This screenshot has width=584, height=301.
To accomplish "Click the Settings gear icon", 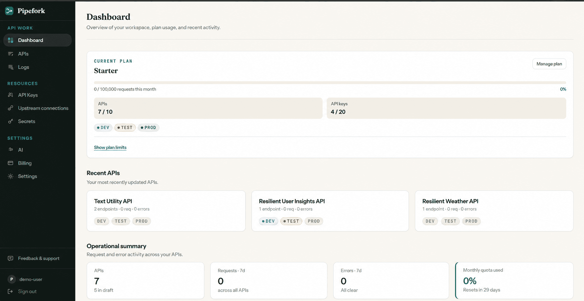I will pyautogui.click(x=11, y=176).
